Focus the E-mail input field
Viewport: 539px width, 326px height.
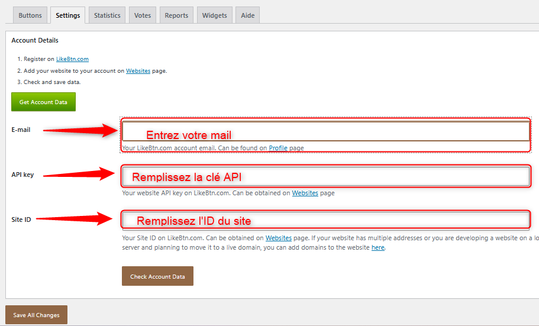[326, 131]
